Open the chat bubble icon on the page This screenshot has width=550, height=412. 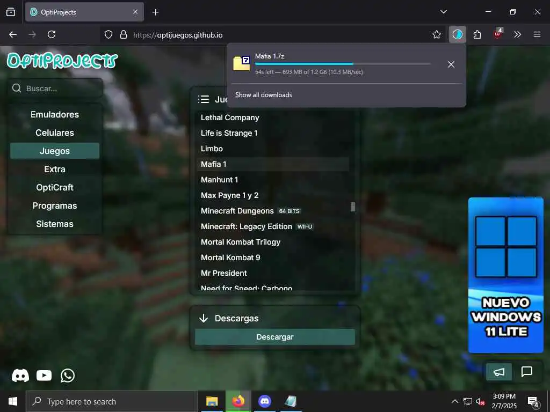[527, 372]
